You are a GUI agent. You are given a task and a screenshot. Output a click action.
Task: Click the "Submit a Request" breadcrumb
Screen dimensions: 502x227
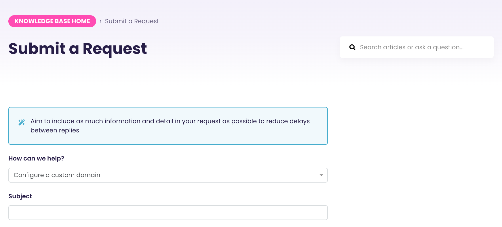pos(132,21)
